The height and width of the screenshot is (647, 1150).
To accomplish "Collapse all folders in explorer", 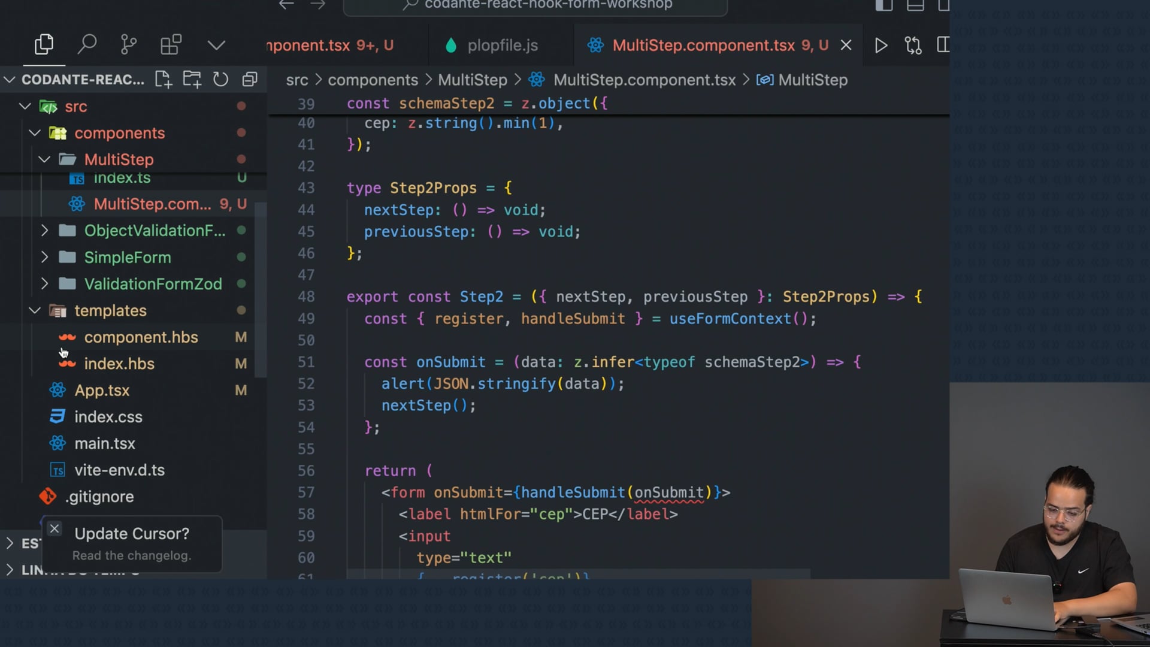I will click(250, 80).
